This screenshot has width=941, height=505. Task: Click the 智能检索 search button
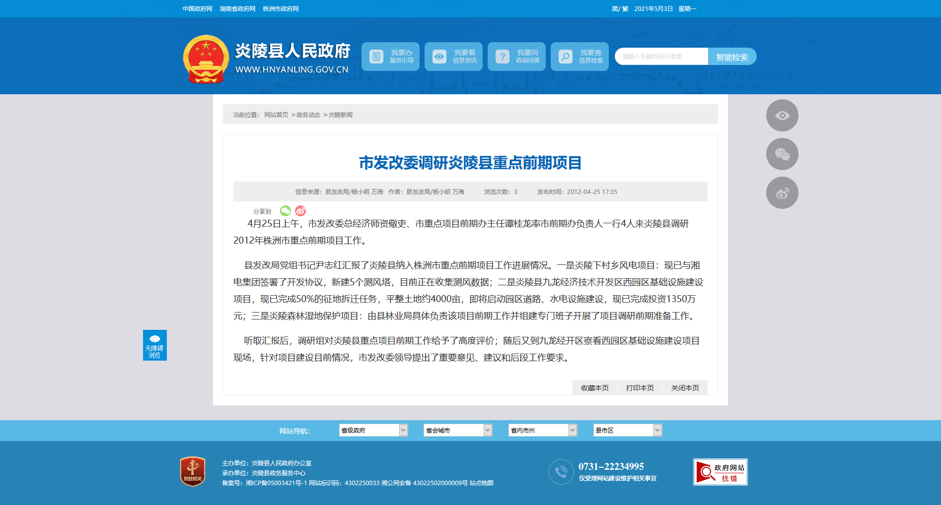coord(732,57)
